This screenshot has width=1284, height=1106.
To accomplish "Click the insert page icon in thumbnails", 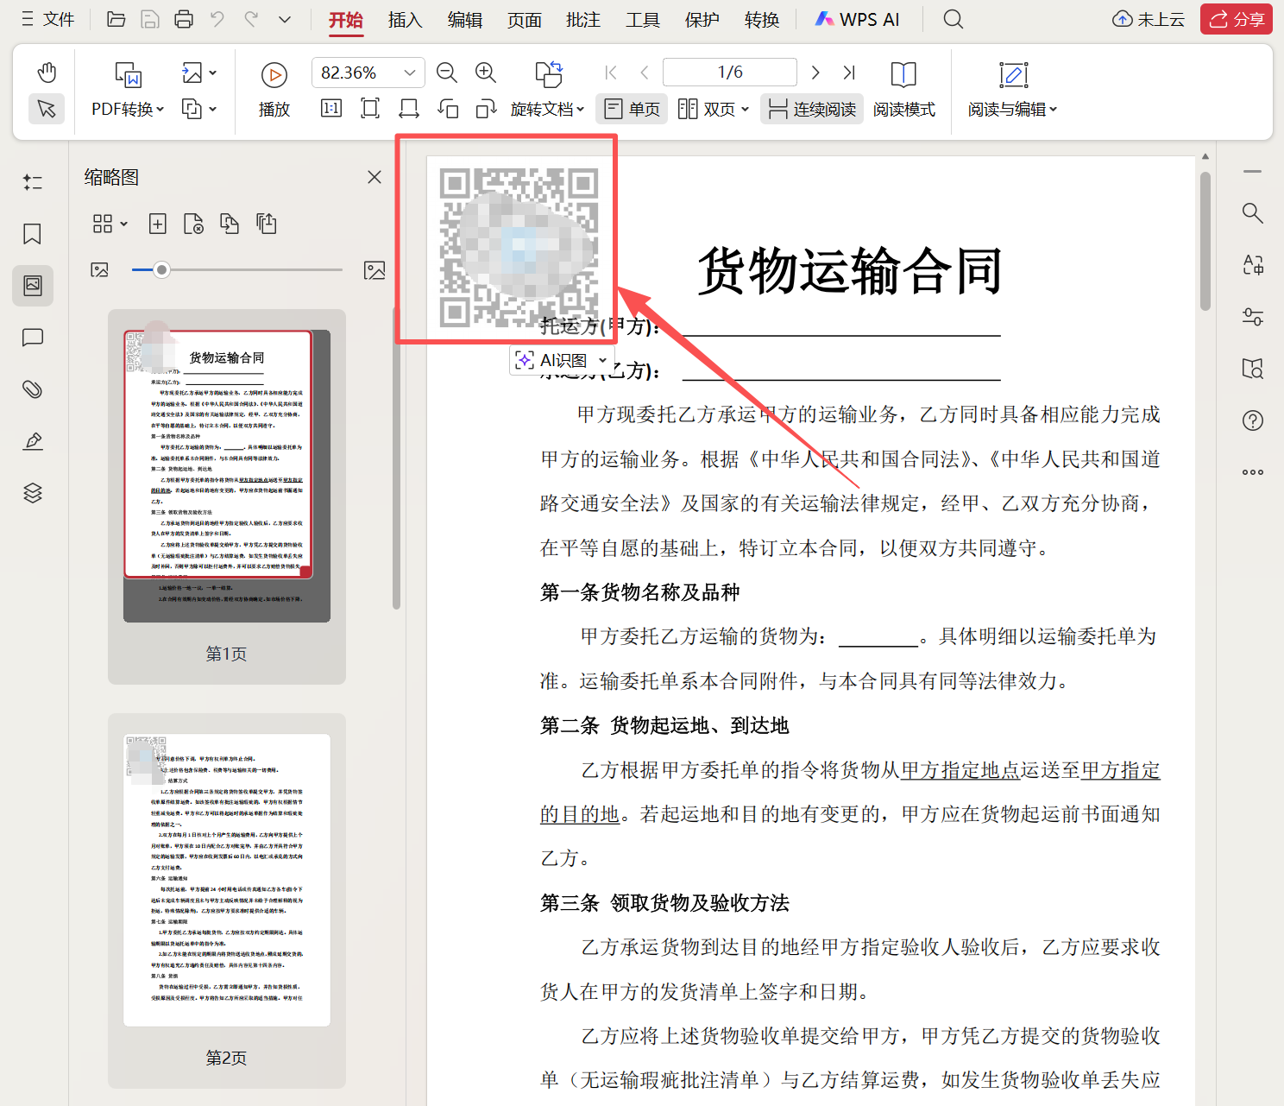I will pos(158,224).
